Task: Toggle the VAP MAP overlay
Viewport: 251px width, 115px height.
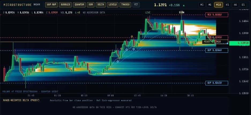Action: point(51,5)
